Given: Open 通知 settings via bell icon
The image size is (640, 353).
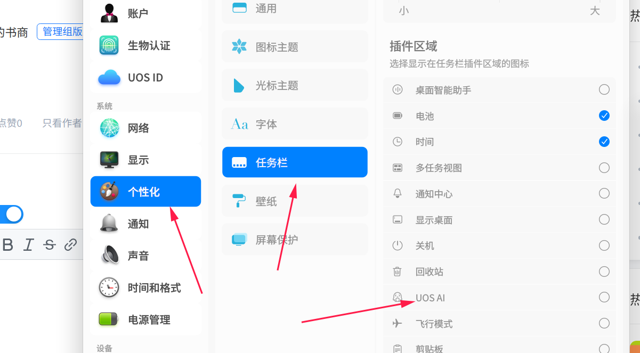Looking at the screenshot, I should pyautogui.click(x=109, y=224).
